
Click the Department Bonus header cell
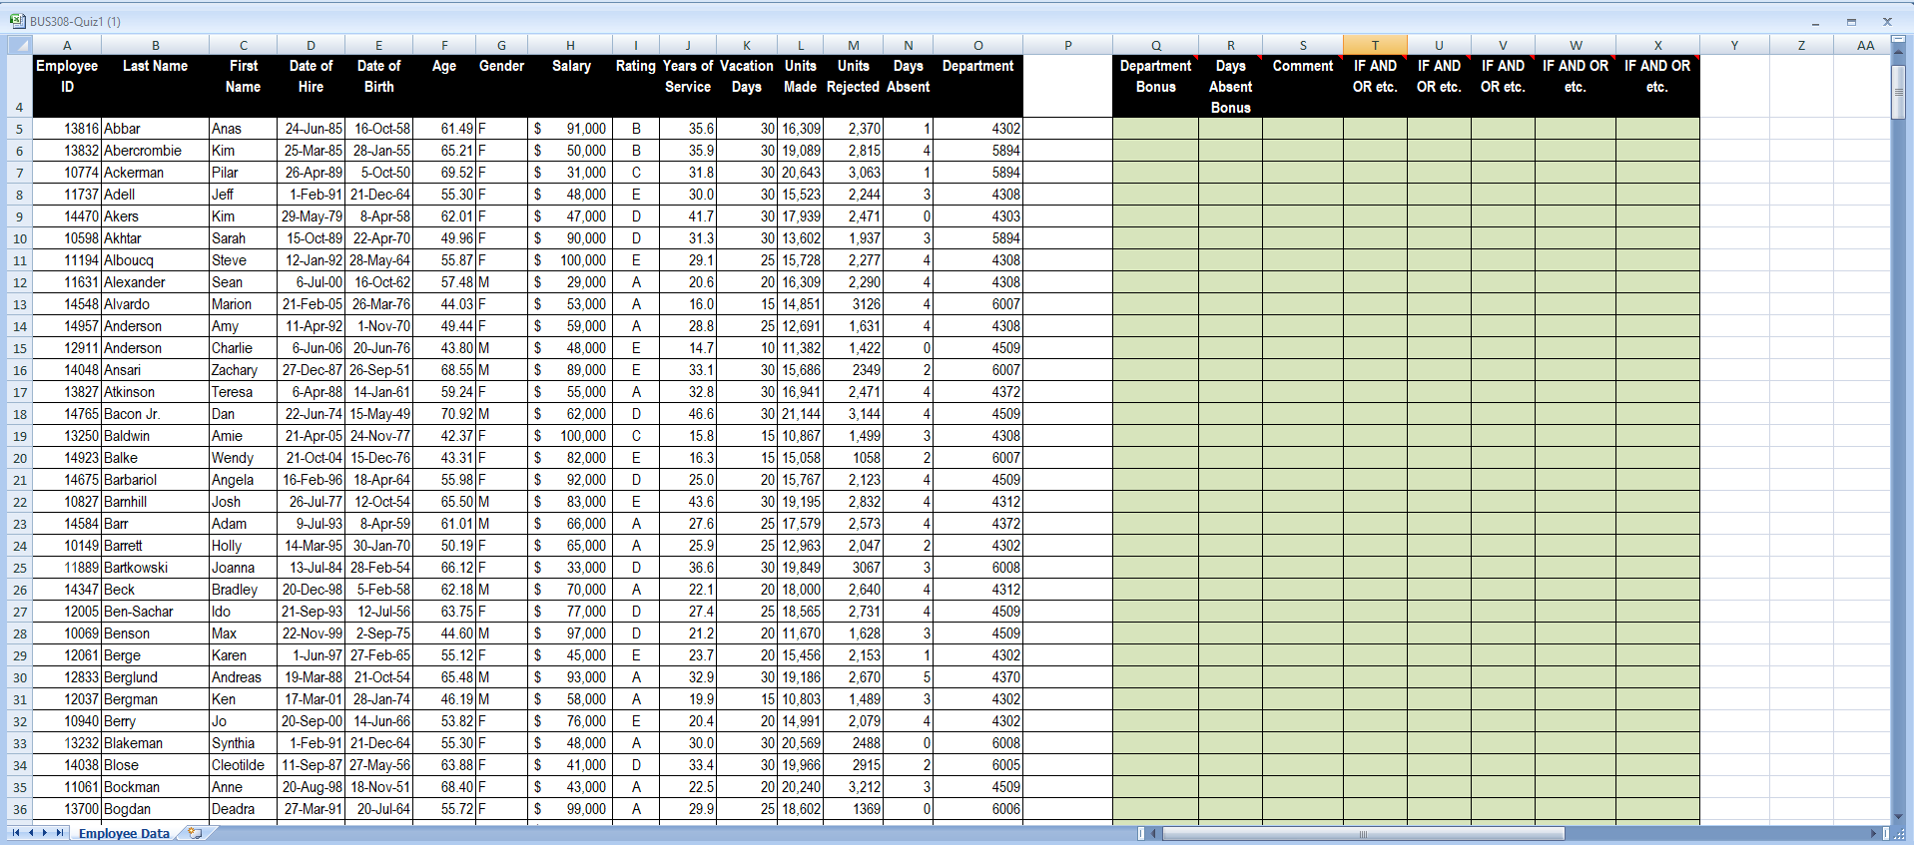(x=1155, y=86)
